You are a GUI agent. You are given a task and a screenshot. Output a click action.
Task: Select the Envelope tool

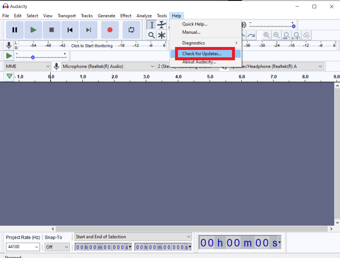pos(162,25)
